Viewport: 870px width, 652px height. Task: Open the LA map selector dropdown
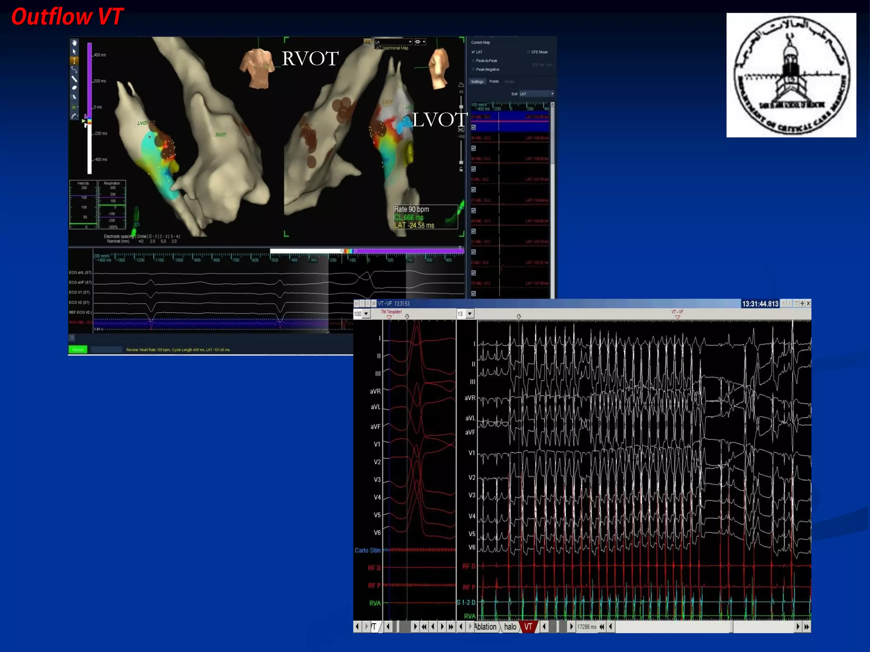393,42
